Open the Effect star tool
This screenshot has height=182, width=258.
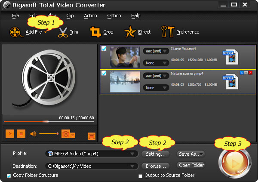[x=130, y=32]
